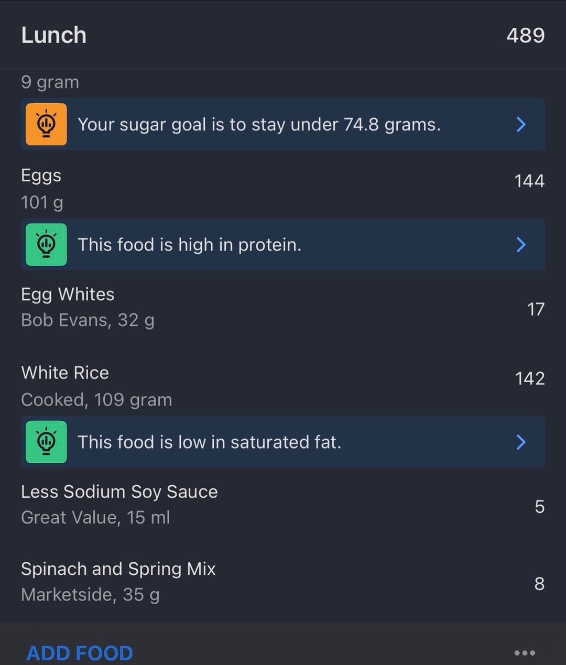
Task: Tap the 142 calorie value for White Rice
Action: 529,378
